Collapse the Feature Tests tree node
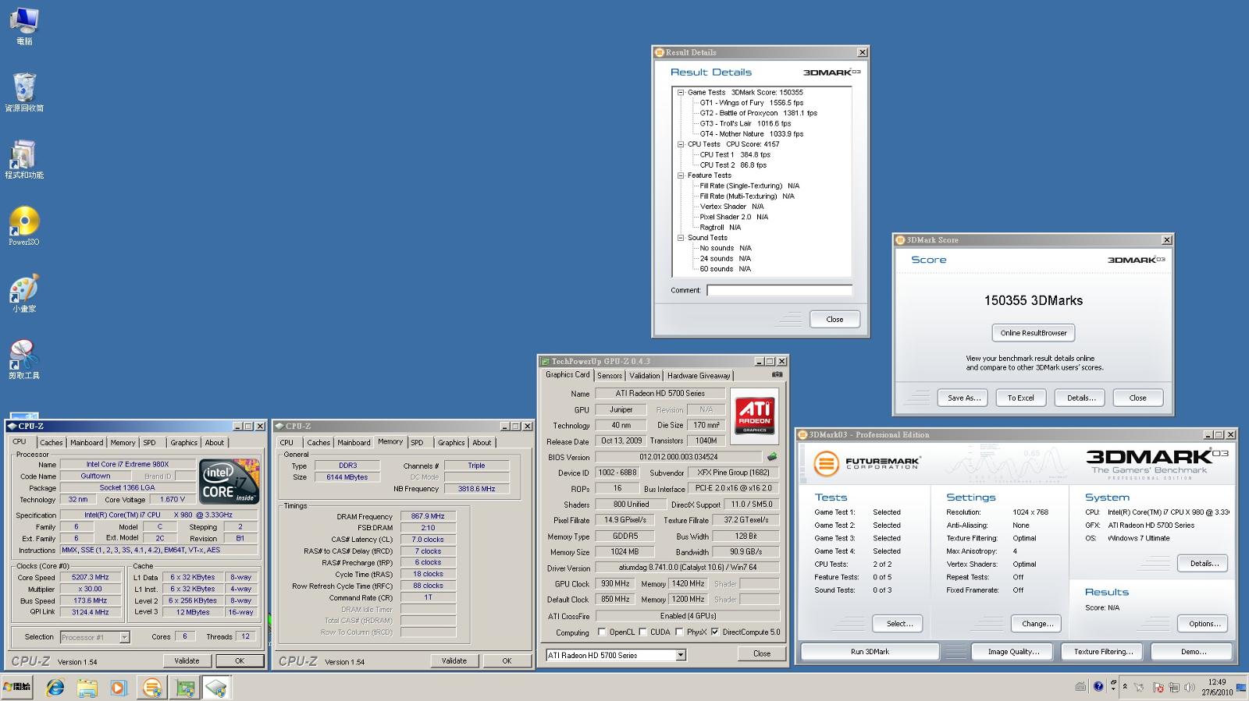Viewport: 1249px width, 701px height. [681, 175]
